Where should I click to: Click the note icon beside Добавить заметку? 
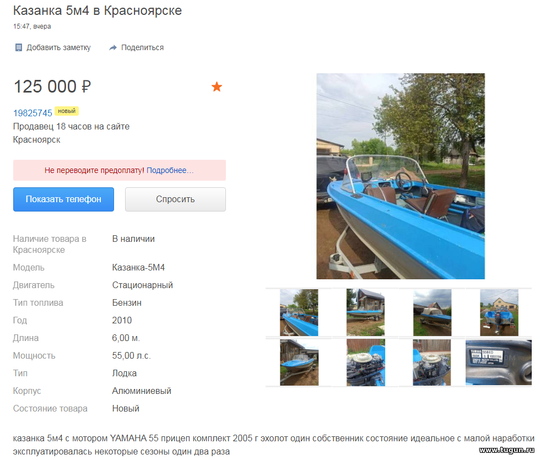point(19,47)
